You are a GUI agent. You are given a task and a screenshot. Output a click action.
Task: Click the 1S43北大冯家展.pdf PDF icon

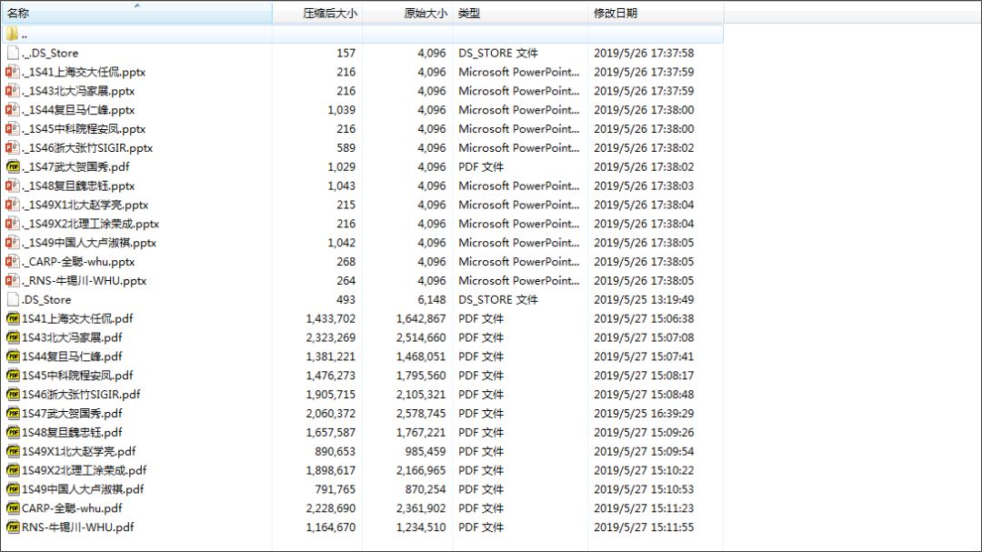pos(13,337)
